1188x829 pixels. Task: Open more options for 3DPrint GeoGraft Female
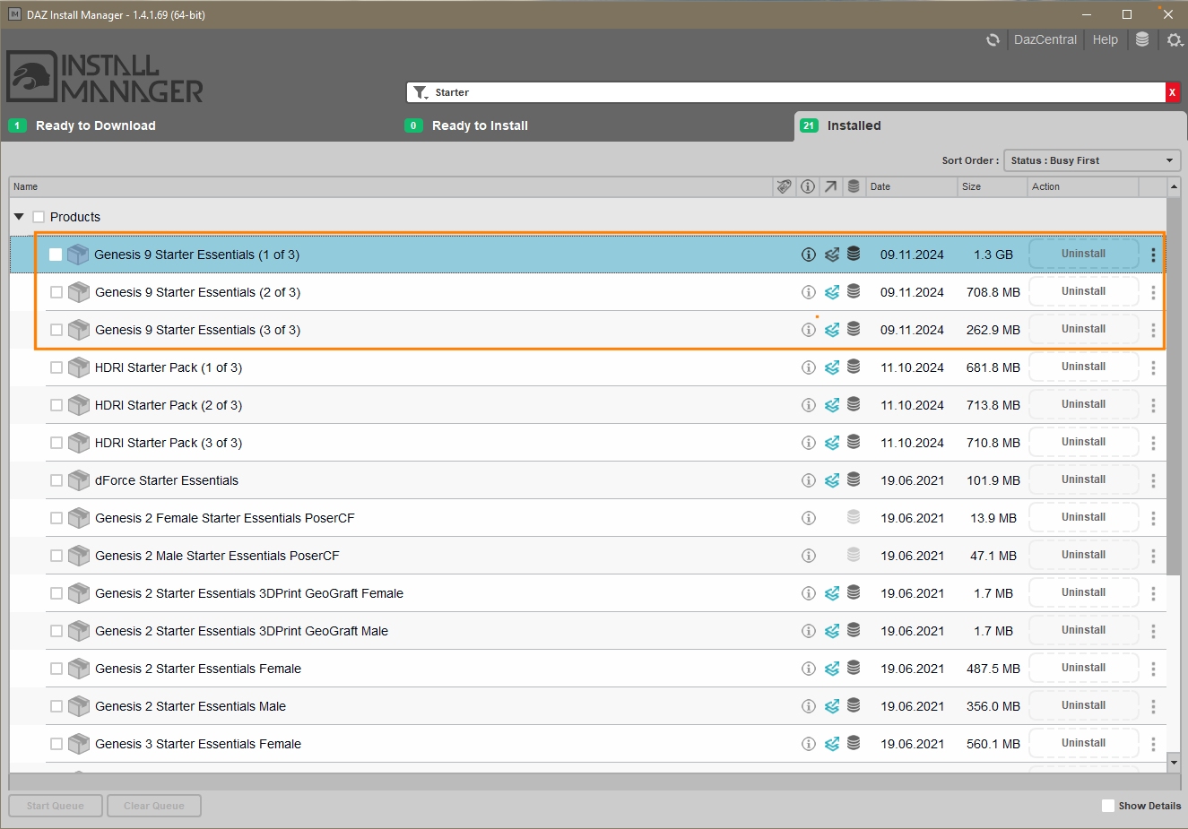(x=1153, y=593)
